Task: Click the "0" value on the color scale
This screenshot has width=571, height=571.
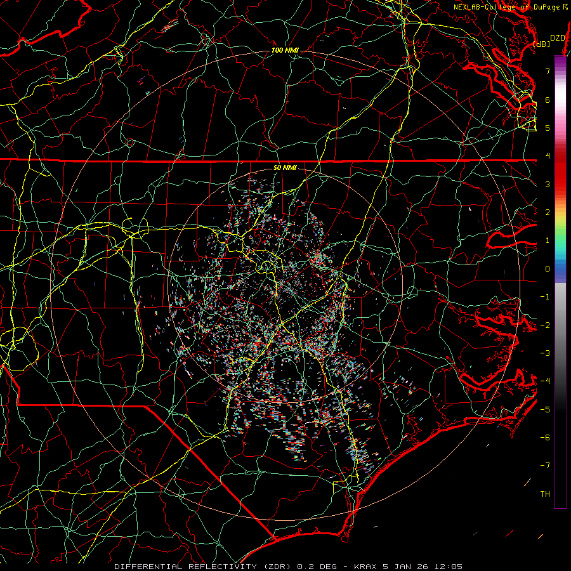Action: [x=548, y=269]
